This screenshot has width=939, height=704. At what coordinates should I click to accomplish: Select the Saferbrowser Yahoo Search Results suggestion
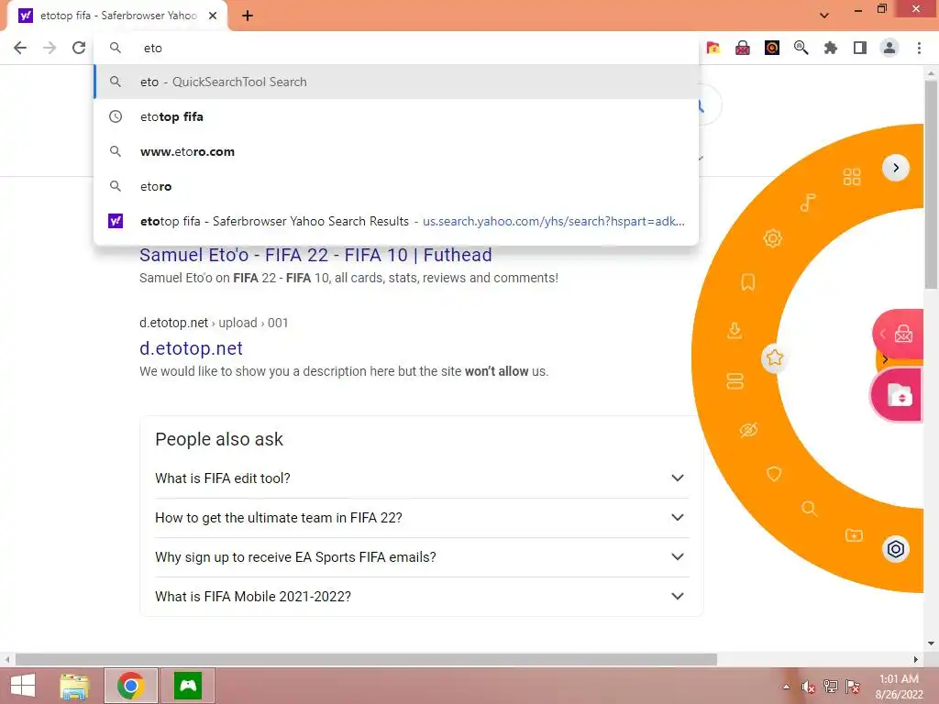396,221
